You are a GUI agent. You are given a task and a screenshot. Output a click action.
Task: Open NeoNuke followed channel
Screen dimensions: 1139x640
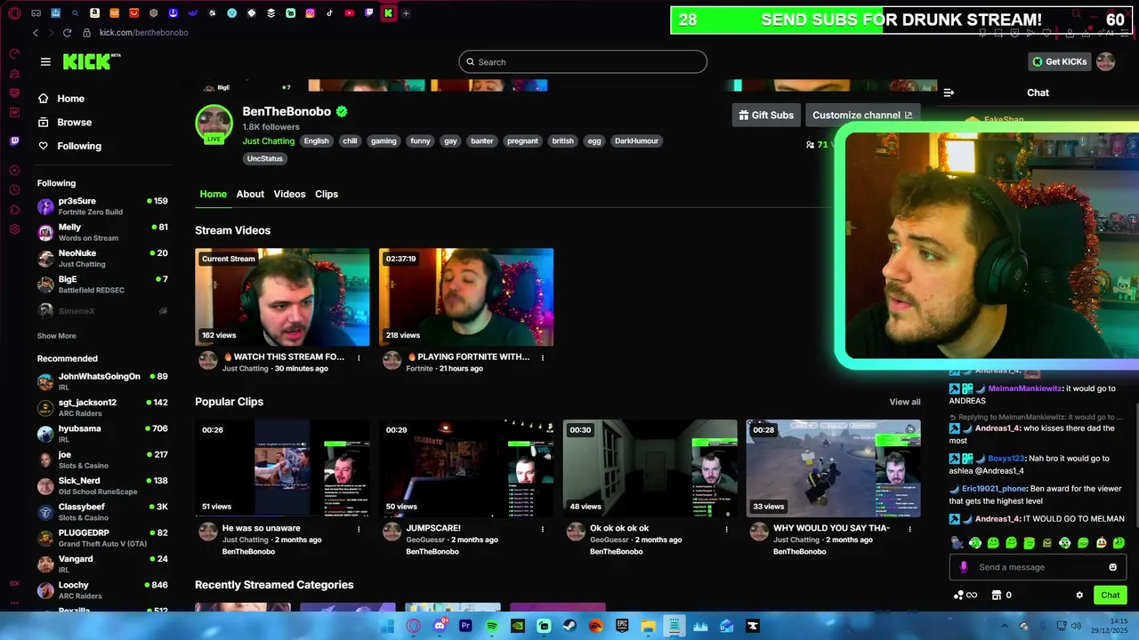point(102,258)
